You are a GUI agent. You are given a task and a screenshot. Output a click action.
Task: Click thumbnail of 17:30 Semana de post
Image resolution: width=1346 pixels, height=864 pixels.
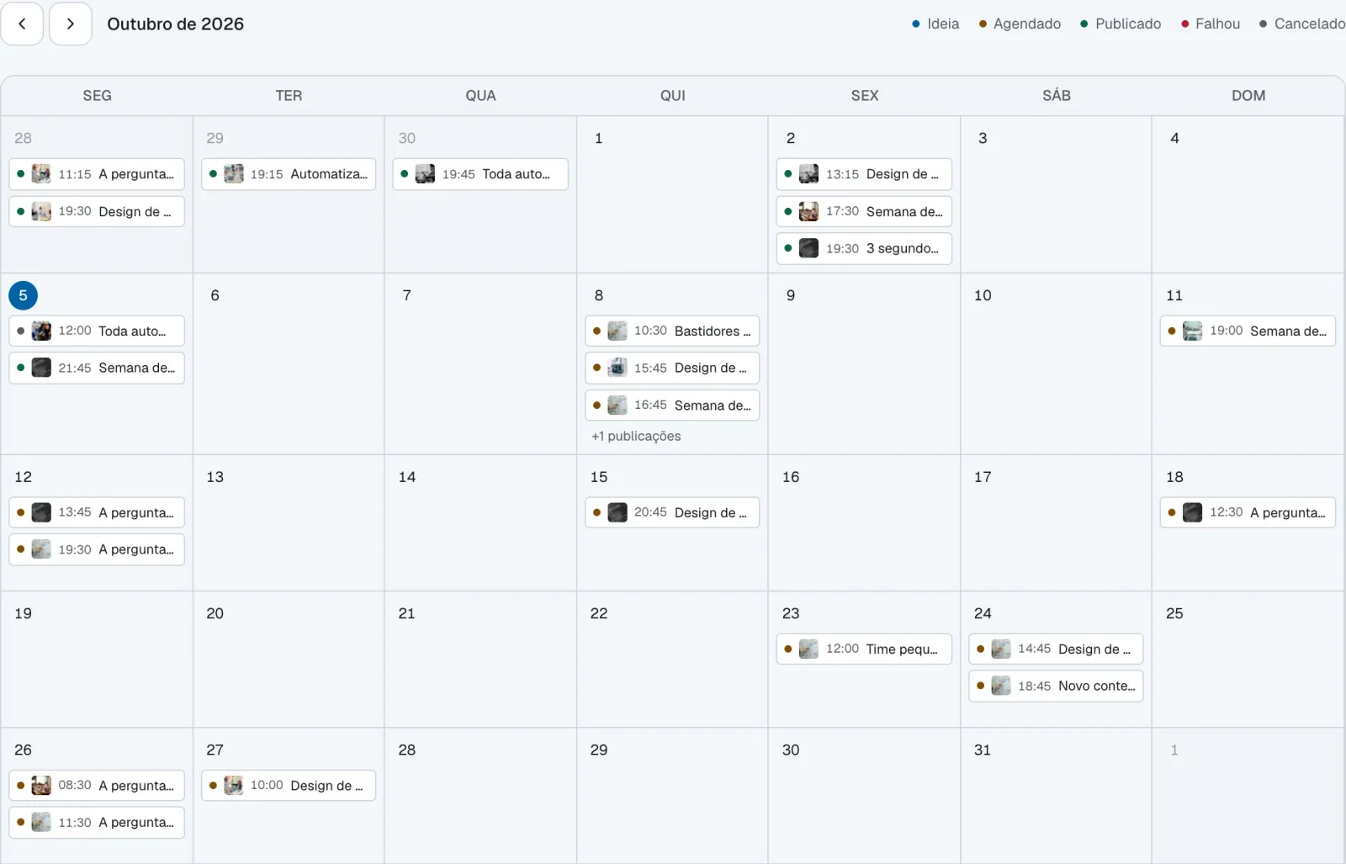808,211
